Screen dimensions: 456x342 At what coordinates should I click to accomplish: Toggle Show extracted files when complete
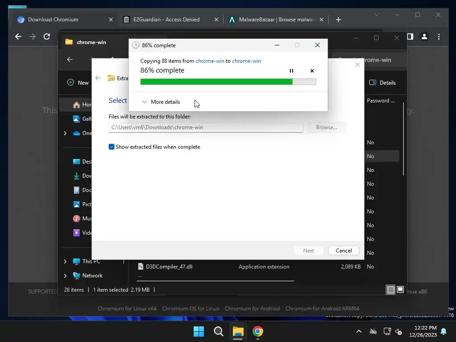pyautogui.click(x=111, y=147)
